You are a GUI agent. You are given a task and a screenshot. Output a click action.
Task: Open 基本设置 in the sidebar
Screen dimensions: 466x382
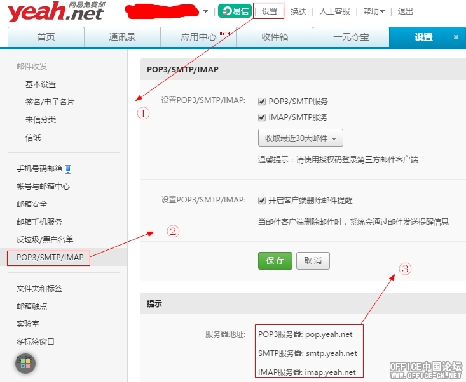click(x=41, y=84)
